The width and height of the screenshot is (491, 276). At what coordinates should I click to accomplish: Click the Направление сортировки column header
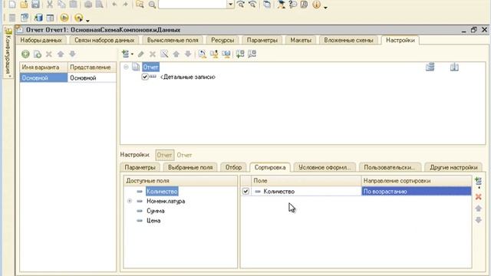tap(416, 181)
